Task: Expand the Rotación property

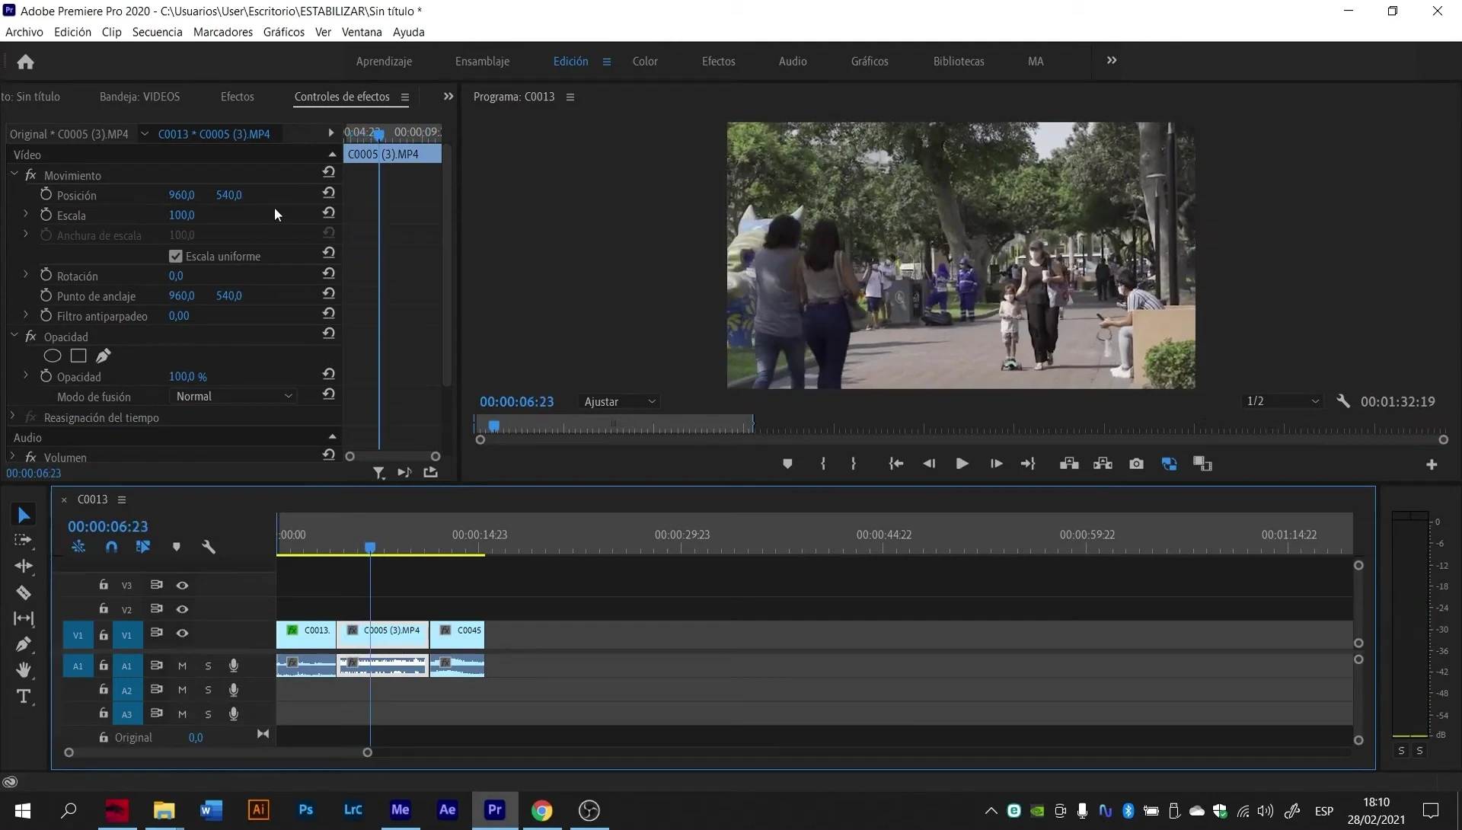Action: point(25,274)
